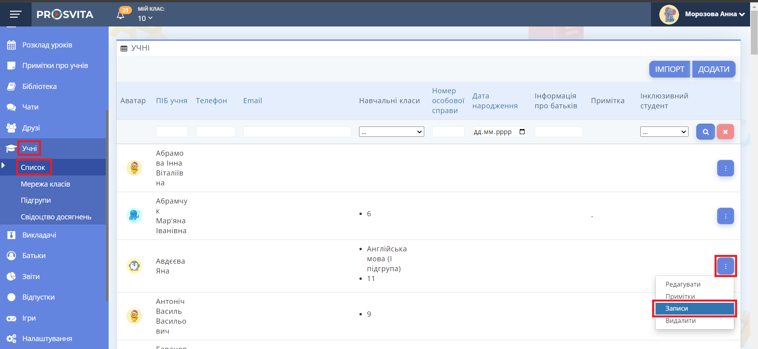
Task: Open three-dot menu for Абрамова Інна
Action: (725, 168)
